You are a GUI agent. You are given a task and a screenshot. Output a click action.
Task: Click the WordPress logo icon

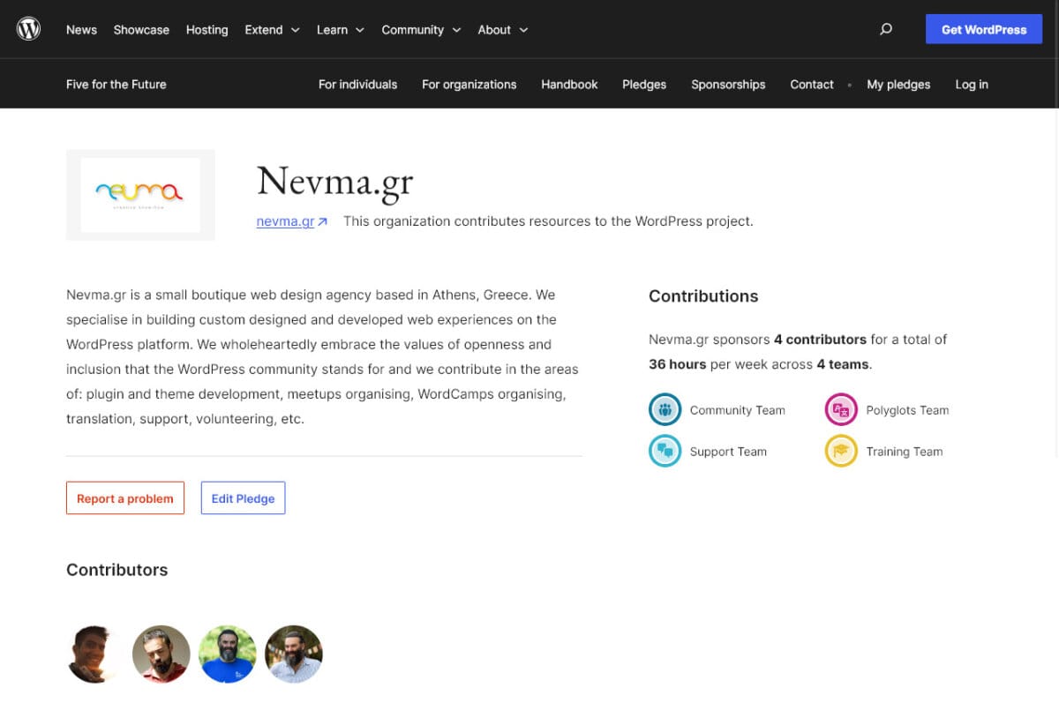pos(29,29)
